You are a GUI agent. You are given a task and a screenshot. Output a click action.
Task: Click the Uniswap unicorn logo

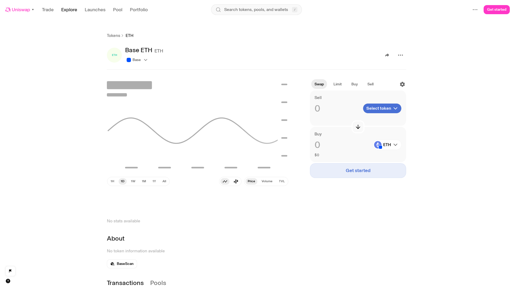(8, 10)
